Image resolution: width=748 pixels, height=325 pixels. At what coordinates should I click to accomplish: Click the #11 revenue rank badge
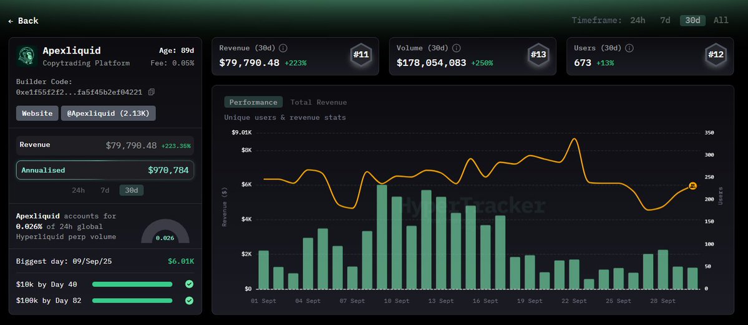(361, 55)
